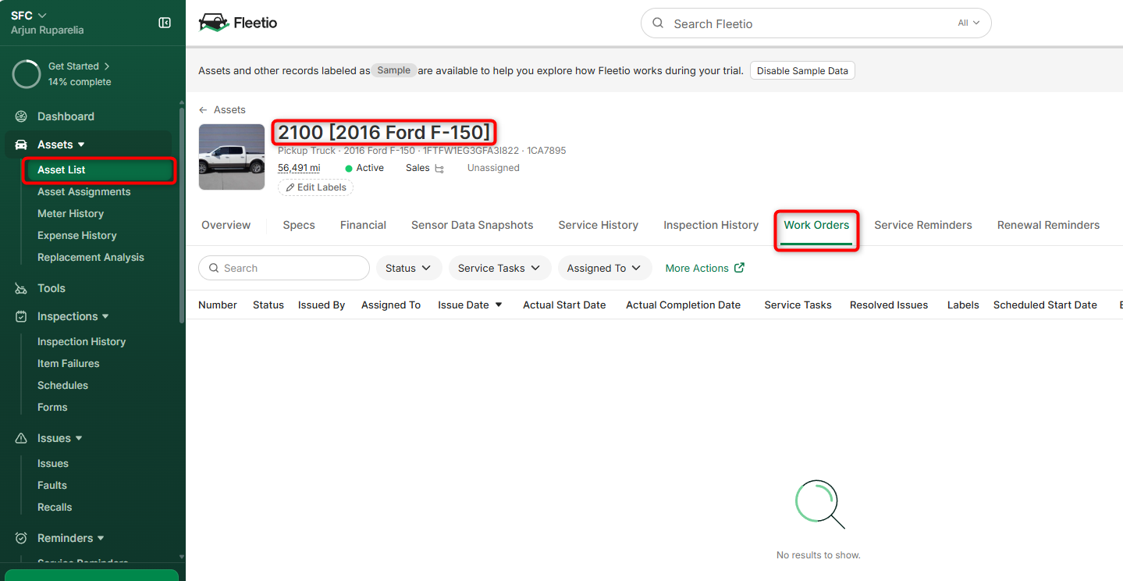Open the SFC account switcher dropdown

(30, 16)
